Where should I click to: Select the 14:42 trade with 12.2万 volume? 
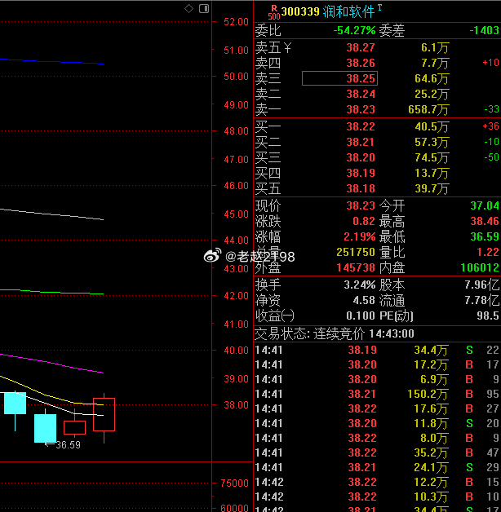point(377,483)
